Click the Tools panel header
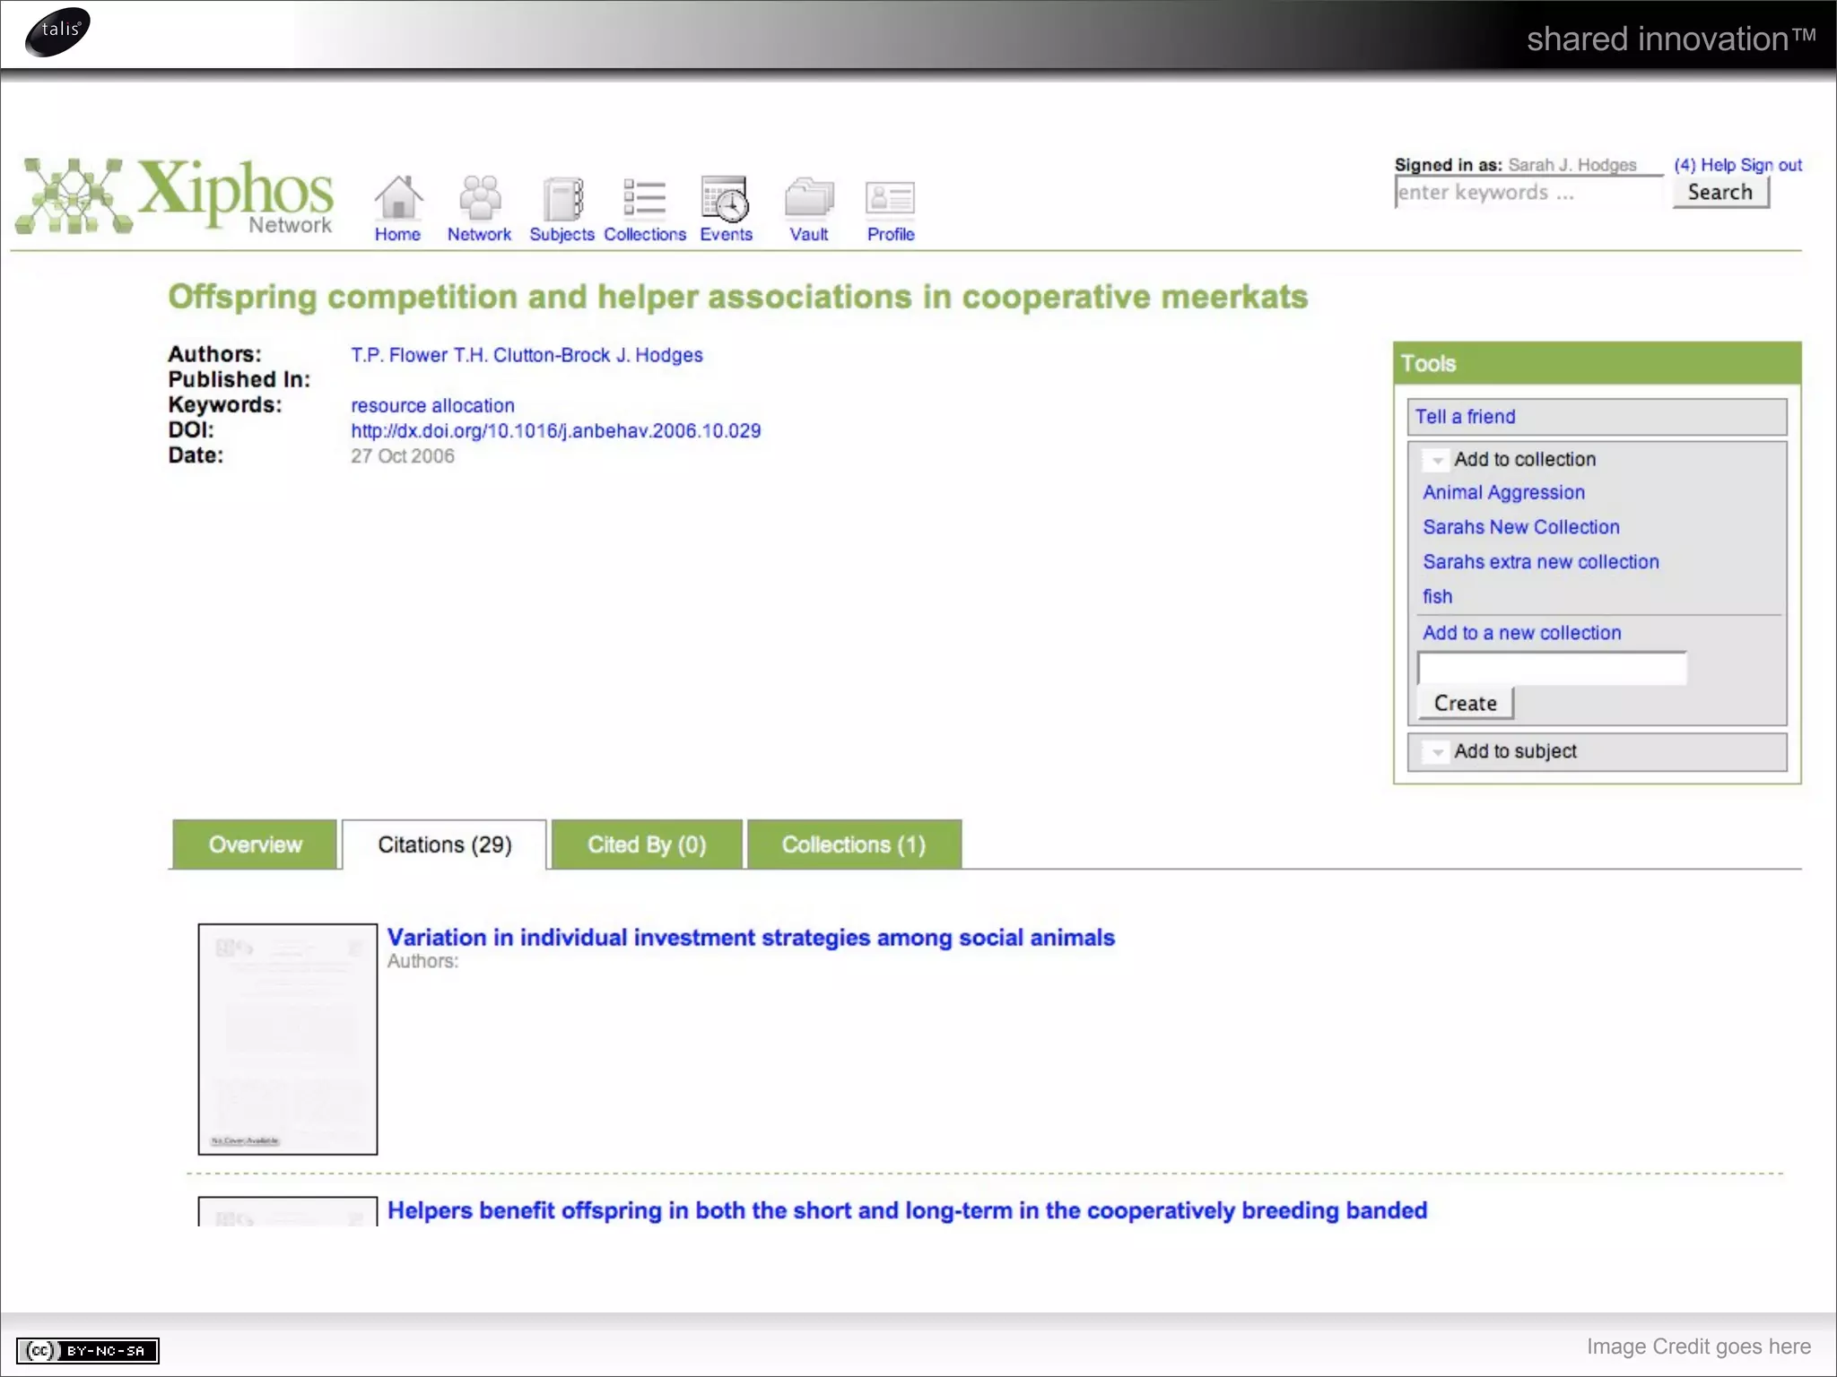The width and height of the screenshot is (1837, 1377). [1597, 363]
